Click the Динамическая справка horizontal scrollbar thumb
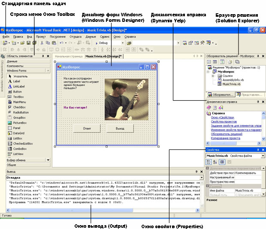The image size is (266, 229). (224, 143)
